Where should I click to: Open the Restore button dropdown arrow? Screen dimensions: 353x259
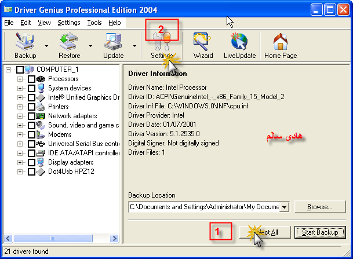coord(90,46)
